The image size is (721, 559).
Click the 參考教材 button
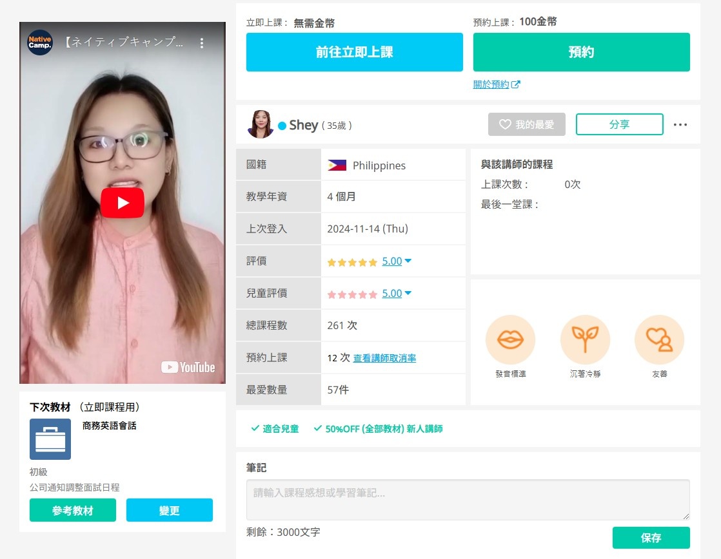coord(73,510)
